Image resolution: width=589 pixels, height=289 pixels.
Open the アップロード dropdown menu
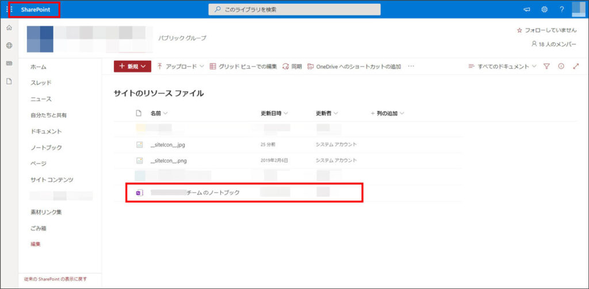181,67
